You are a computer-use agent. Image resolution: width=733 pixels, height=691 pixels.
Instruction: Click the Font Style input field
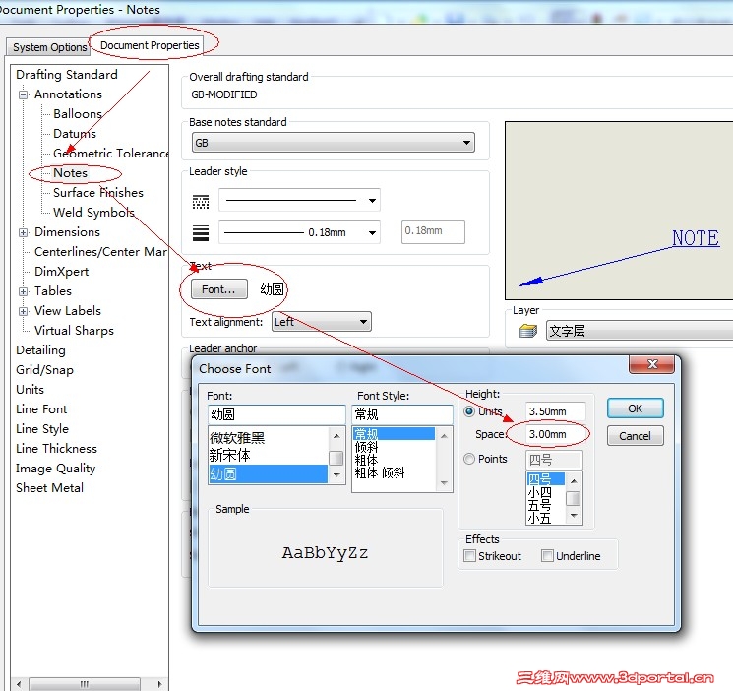pos(402,414)
